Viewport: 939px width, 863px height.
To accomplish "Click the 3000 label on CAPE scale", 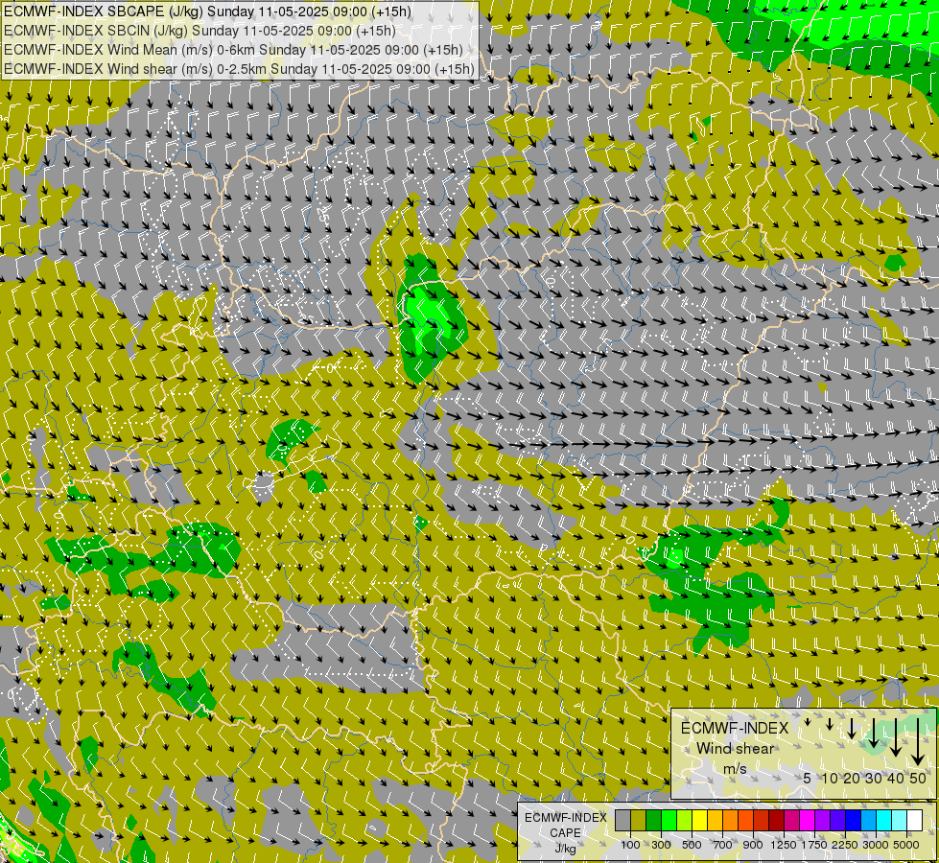I will [876, 845].
